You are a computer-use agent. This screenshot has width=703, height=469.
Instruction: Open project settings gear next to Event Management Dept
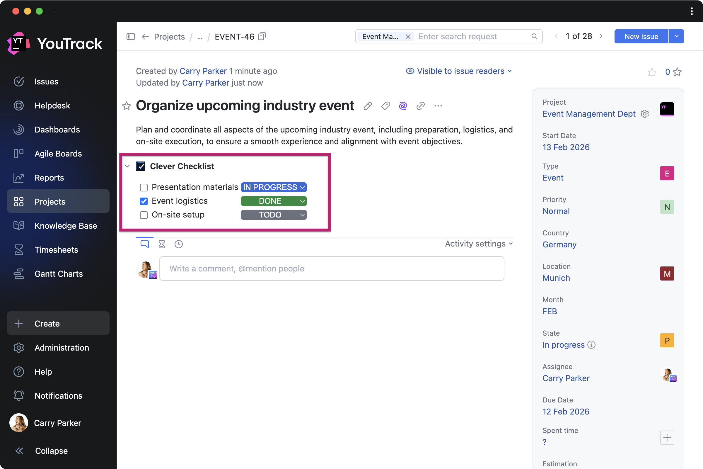tap(645, 114)
